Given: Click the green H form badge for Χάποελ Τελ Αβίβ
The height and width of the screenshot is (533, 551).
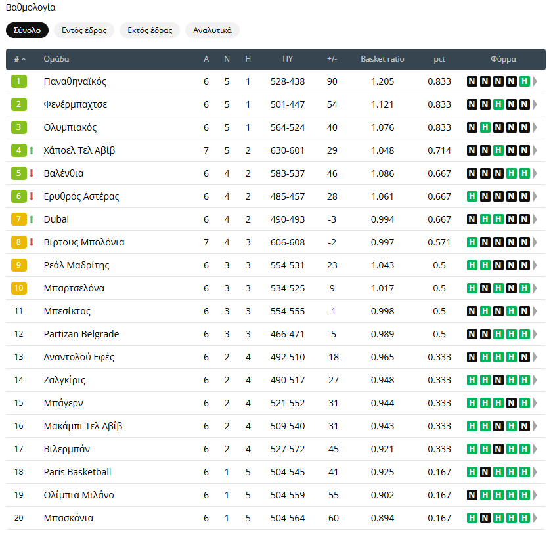Looking at the screenshot, I should 498,150.
